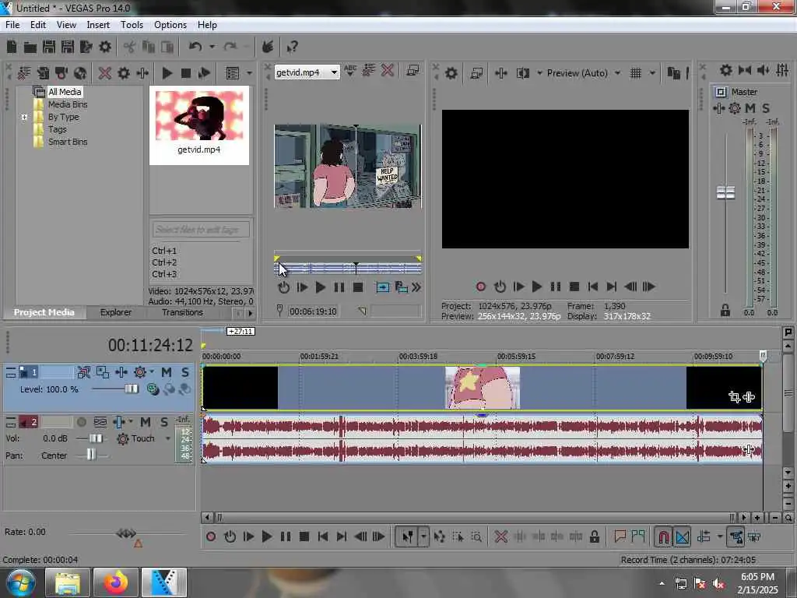Viewport: 797px width, 598px height.
Task: Switch to the Explorer tab
Action: coord(115,313)
